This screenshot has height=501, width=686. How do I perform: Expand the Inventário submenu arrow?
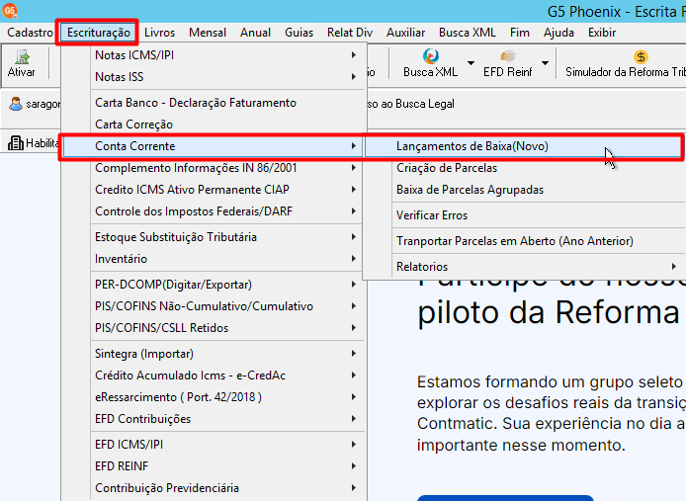(x=354, y=259)
